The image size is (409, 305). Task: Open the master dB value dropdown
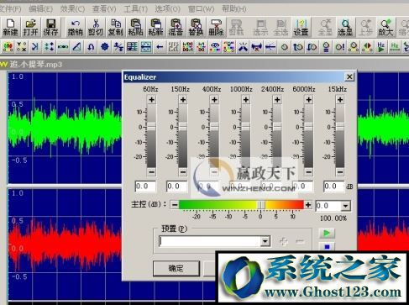(345, 206)
